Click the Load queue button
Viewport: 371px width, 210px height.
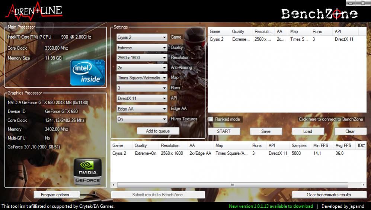click(x=308, y=131)
